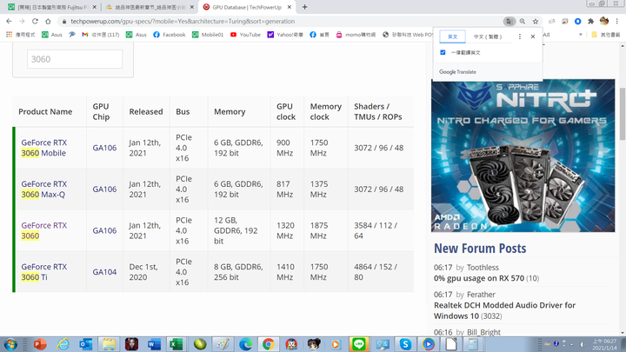Open 'Realtek DCH Modded Audio Driver' forum post
This screenshot has width=626, height=352.
(x=504, y=310)
